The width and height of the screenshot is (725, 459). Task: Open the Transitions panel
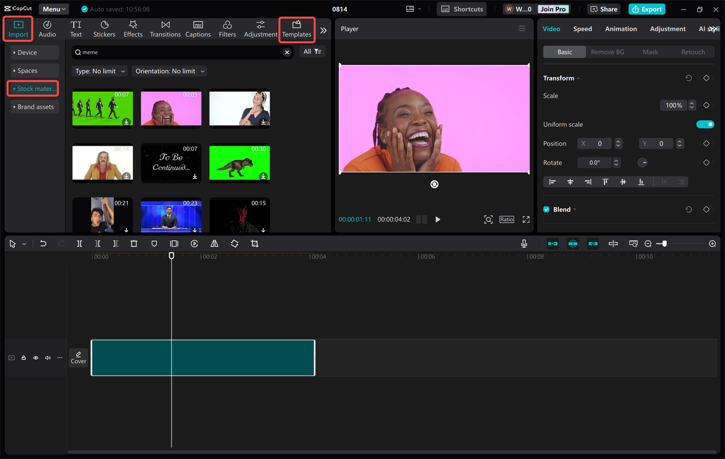(x=165, y=28)
